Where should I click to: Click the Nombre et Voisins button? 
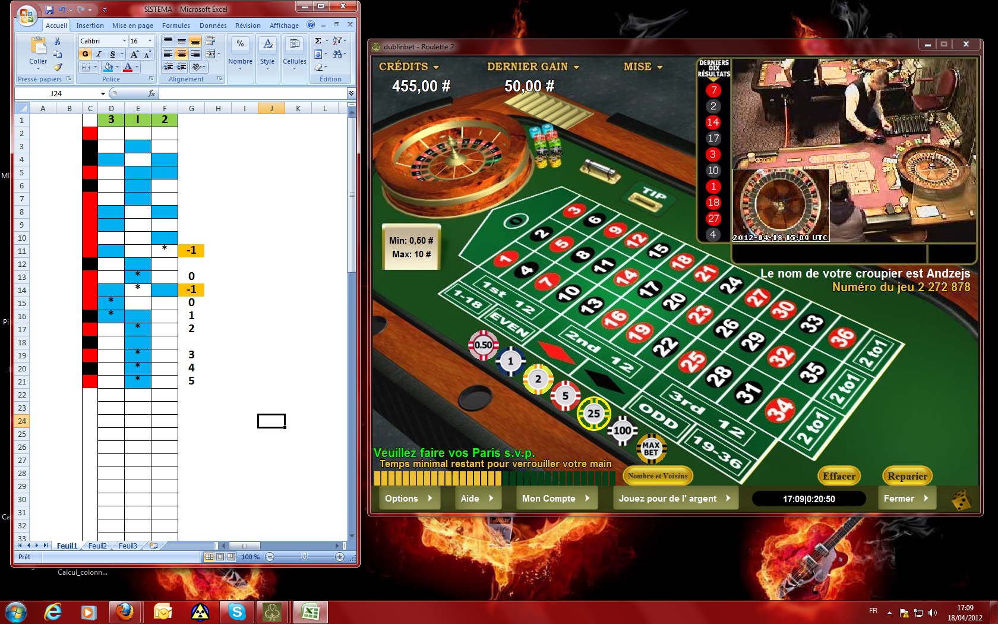click(x=658, y=476)
